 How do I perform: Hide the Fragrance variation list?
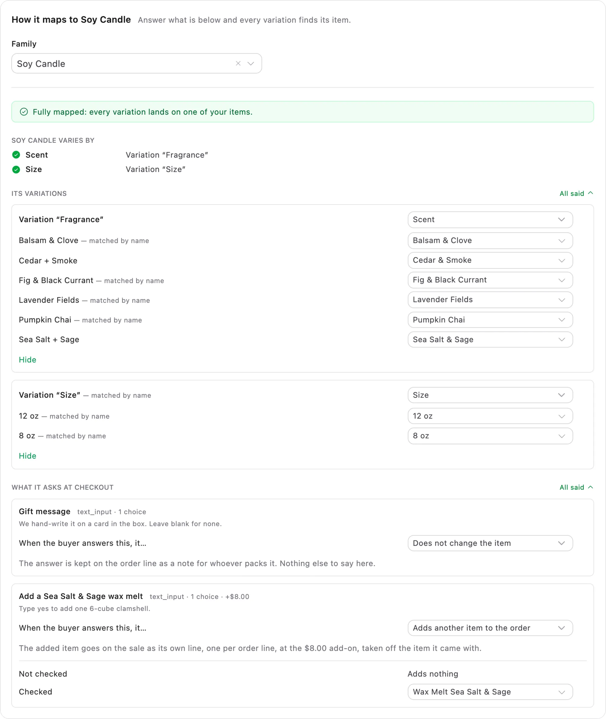(x=28, y=360)
